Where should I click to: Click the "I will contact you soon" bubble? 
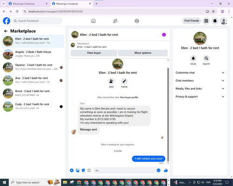pos(149,159)
